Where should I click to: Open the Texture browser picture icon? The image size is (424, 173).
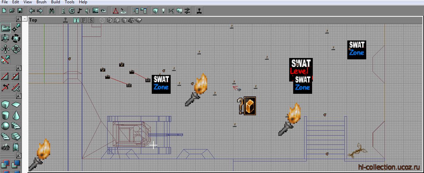coord(96,11)
